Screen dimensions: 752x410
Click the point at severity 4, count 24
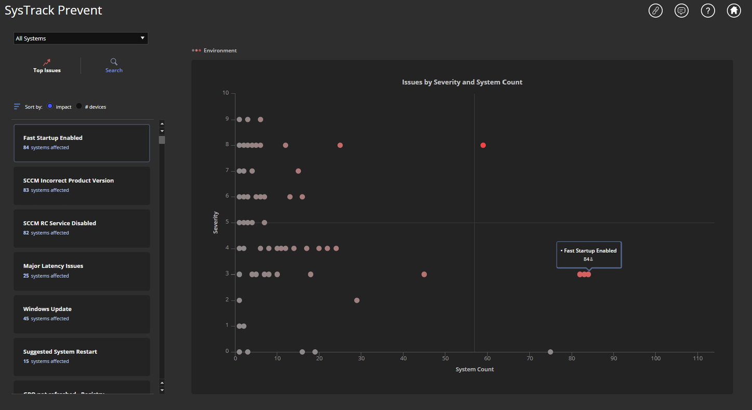coord(336,248)
